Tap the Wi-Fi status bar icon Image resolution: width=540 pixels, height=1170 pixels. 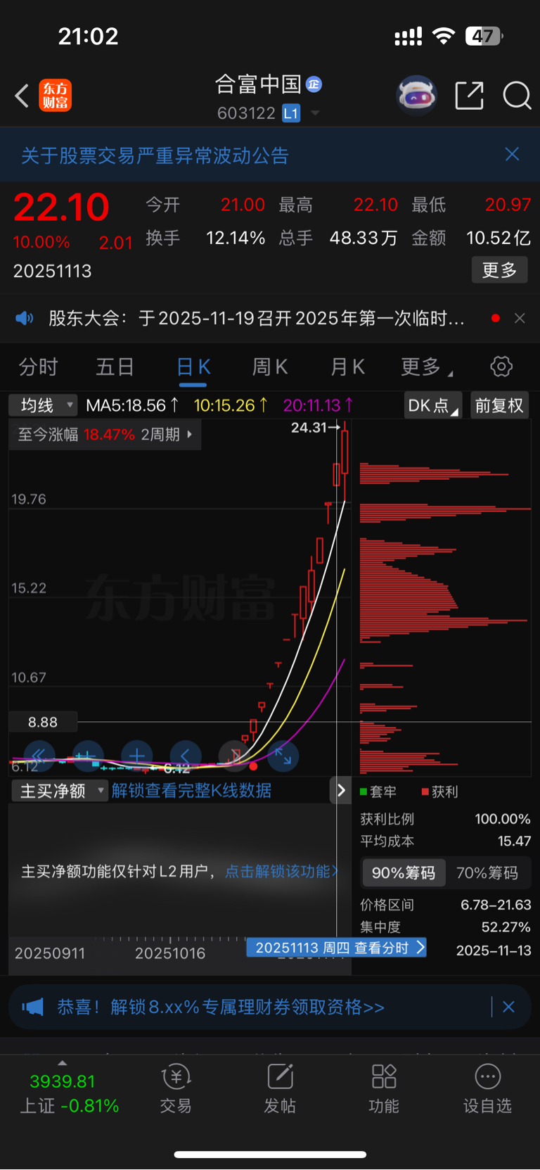click(x=444, y=36)
